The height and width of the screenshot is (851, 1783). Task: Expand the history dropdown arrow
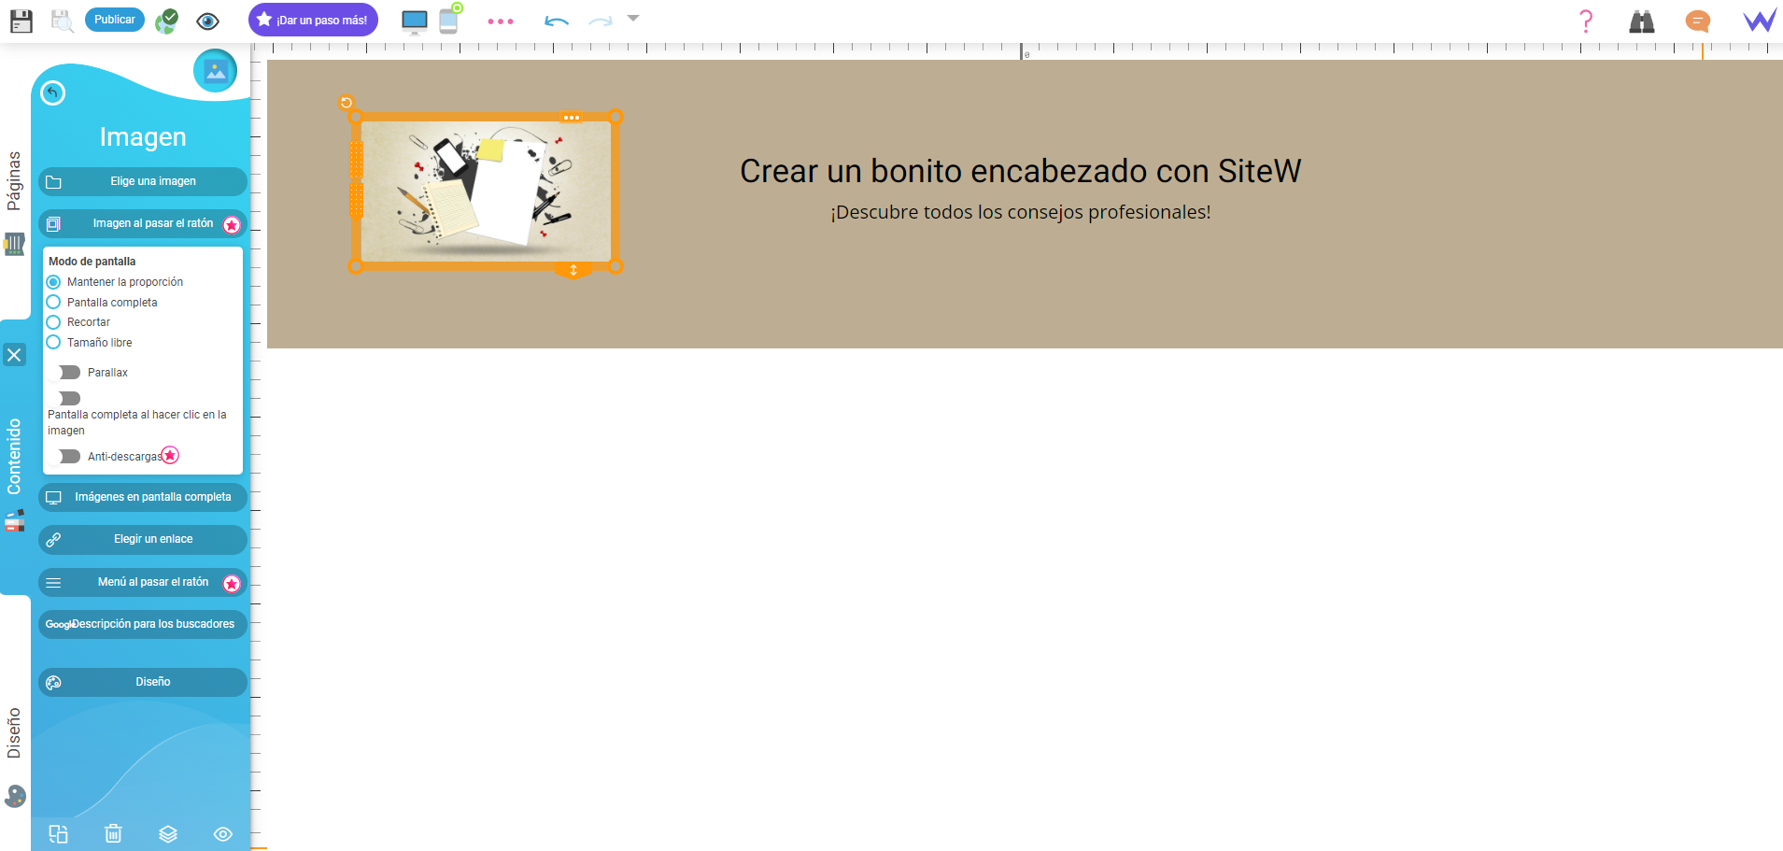tap(633, 19)
